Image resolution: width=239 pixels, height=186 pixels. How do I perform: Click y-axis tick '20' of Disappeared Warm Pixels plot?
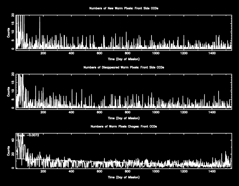pos(13,74)
